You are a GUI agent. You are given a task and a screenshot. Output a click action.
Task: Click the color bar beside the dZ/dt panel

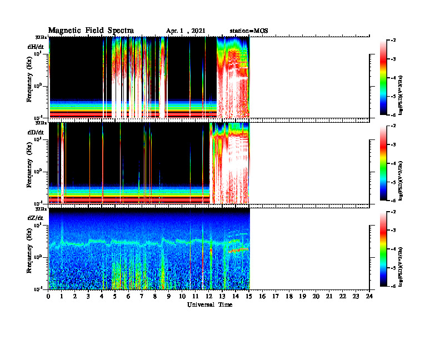point(383,249)
